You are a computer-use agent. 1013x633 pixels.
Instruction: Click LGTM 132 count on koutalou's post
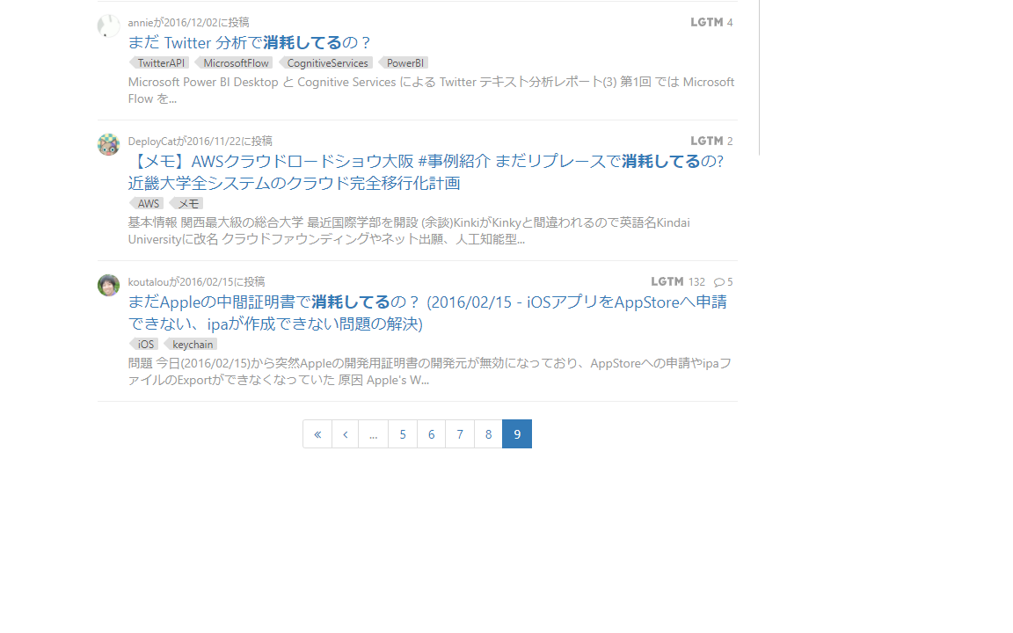pos(678,282)
